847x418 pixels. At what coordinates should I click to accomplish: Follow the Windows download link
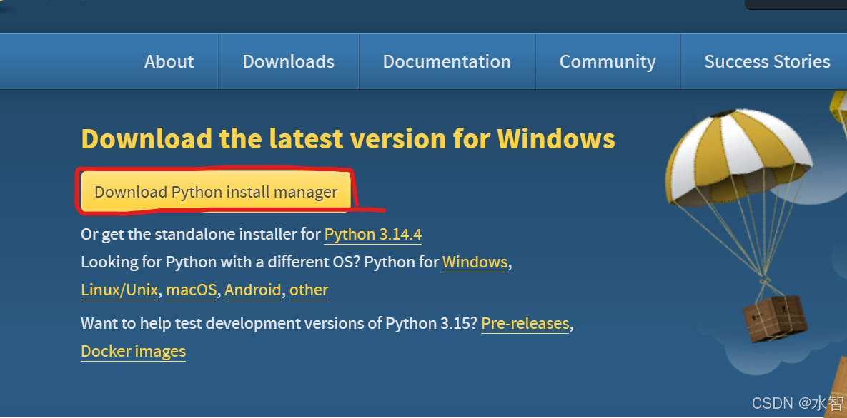pyautogui.click(x=475, y=262)
